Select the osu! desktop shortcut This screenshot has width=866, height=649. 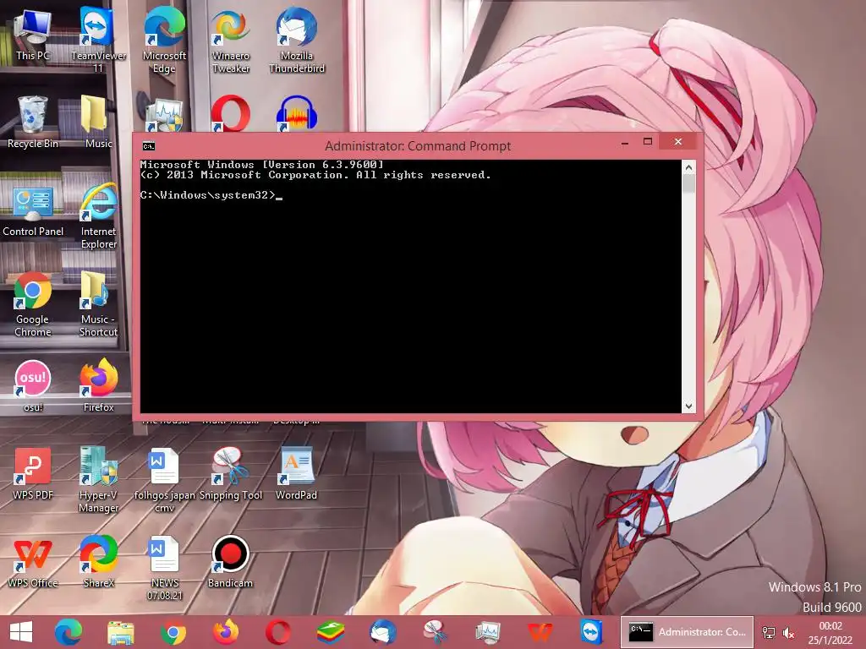tap(33, 385)
